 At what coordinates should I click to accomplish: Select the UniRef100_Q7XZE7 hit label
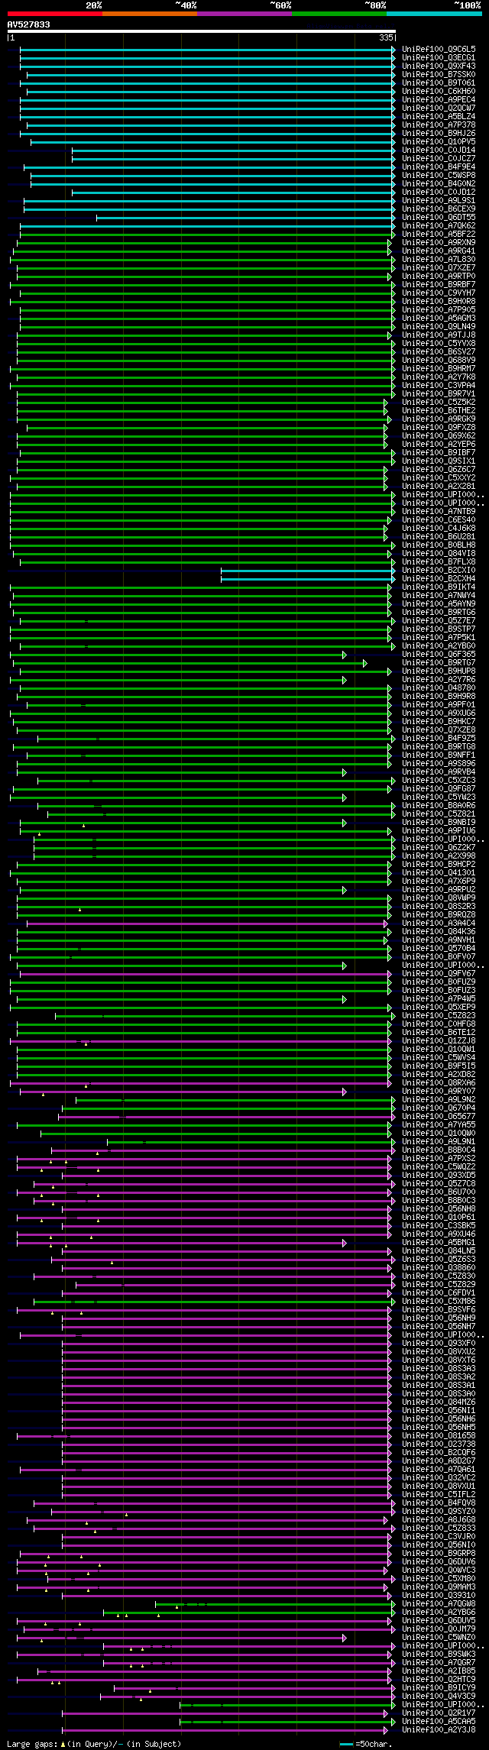click(439, 268)
